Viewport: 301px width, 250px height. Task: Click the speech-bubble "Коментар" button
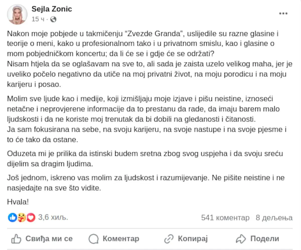[114, 239]
